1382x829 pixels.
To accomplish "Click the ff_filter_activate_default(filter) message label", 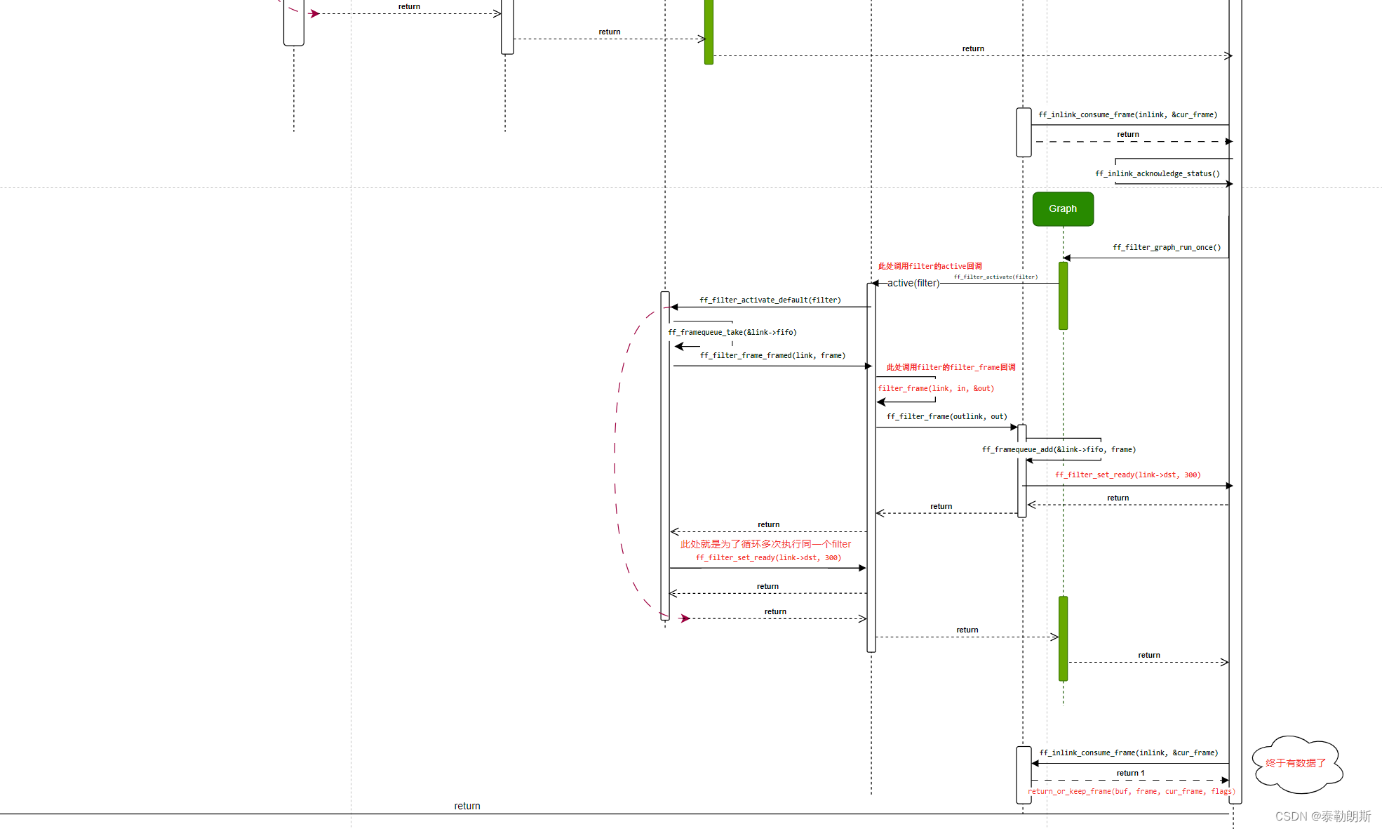I will (x=770, y=300).
